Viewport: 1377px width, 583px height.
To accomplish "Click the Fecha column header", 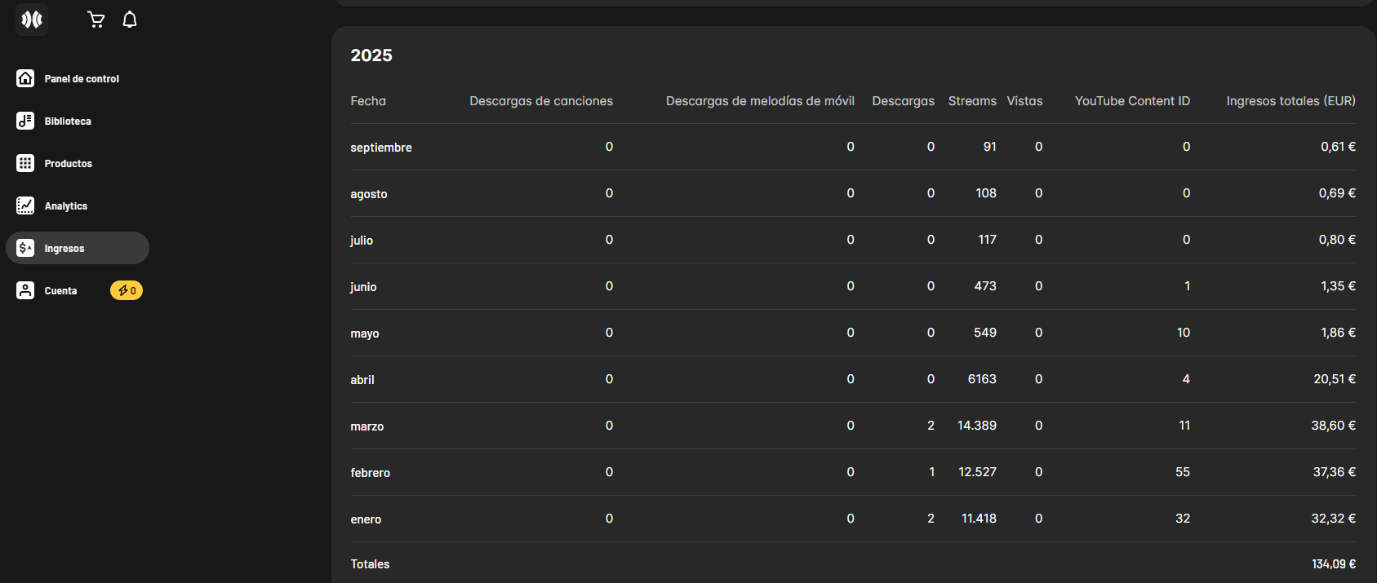I will (x=368, y=101).
